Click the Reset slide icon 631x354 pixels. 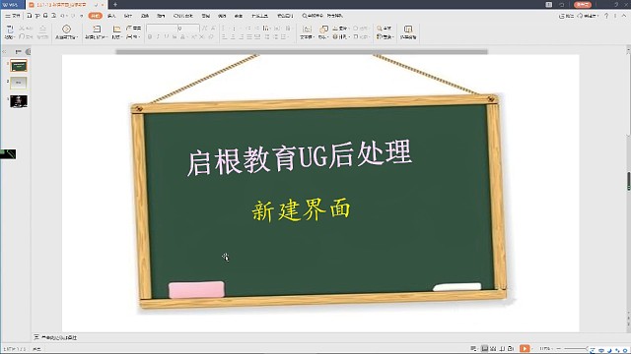129,29
